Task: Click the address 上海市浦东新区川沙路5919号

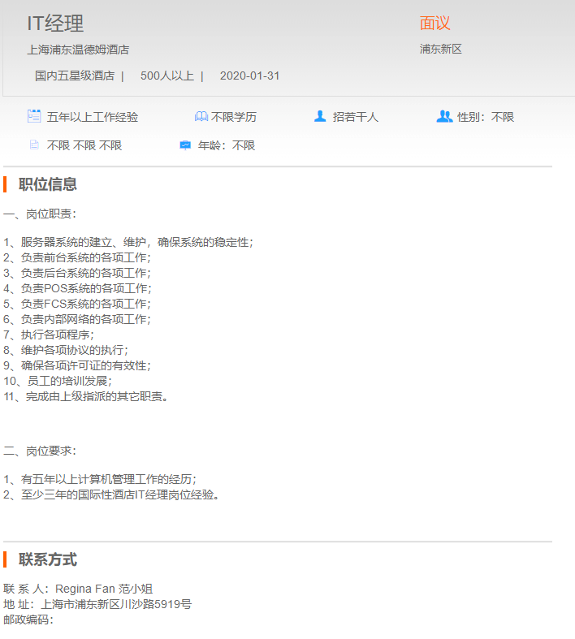Action: click(116, 604)
